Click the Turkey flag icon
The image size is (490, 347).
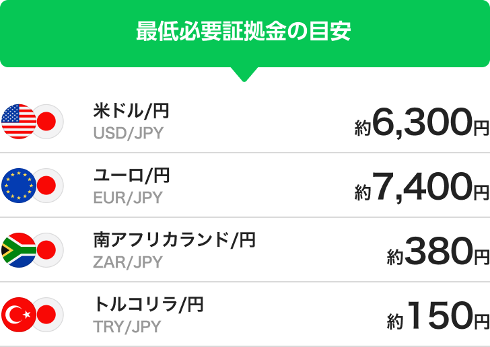tap(17, 314)
